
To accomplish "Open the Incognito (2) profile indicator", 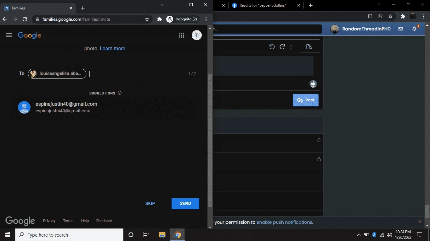I will click(x=183, y=19).
